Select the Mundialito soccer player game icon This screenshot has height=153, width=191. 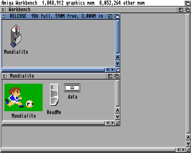click(24, 97)
